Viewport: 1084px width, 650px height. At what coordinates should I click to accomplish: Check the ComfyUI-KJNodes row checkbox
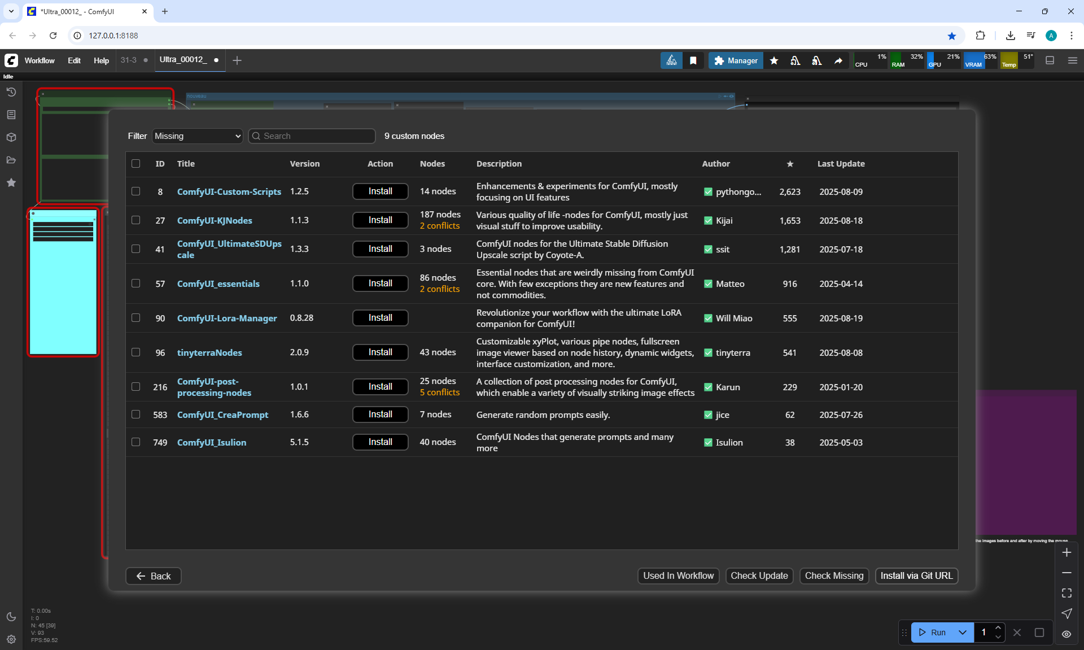(x=135, y=220)
